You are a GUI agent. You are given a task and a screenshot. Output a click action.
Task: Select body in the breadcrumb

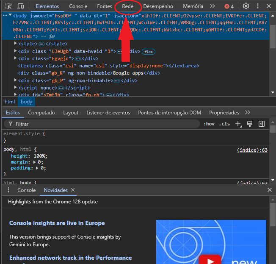tap(26, 102)
